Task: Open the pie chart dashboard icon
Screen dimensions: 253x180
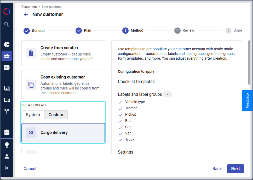Action: coord(7,44)
